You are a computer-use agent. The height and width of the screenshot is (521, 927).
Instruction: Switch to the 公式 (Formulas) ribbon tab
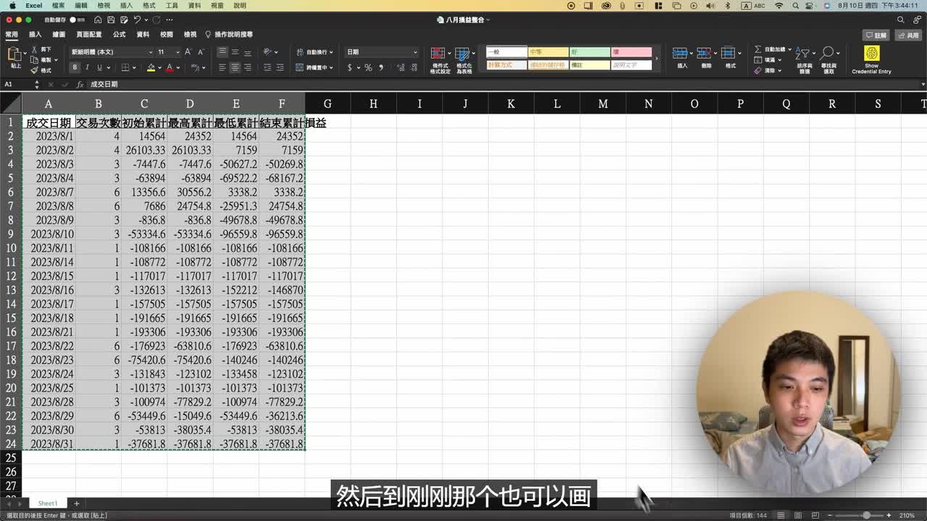[119, 34]
